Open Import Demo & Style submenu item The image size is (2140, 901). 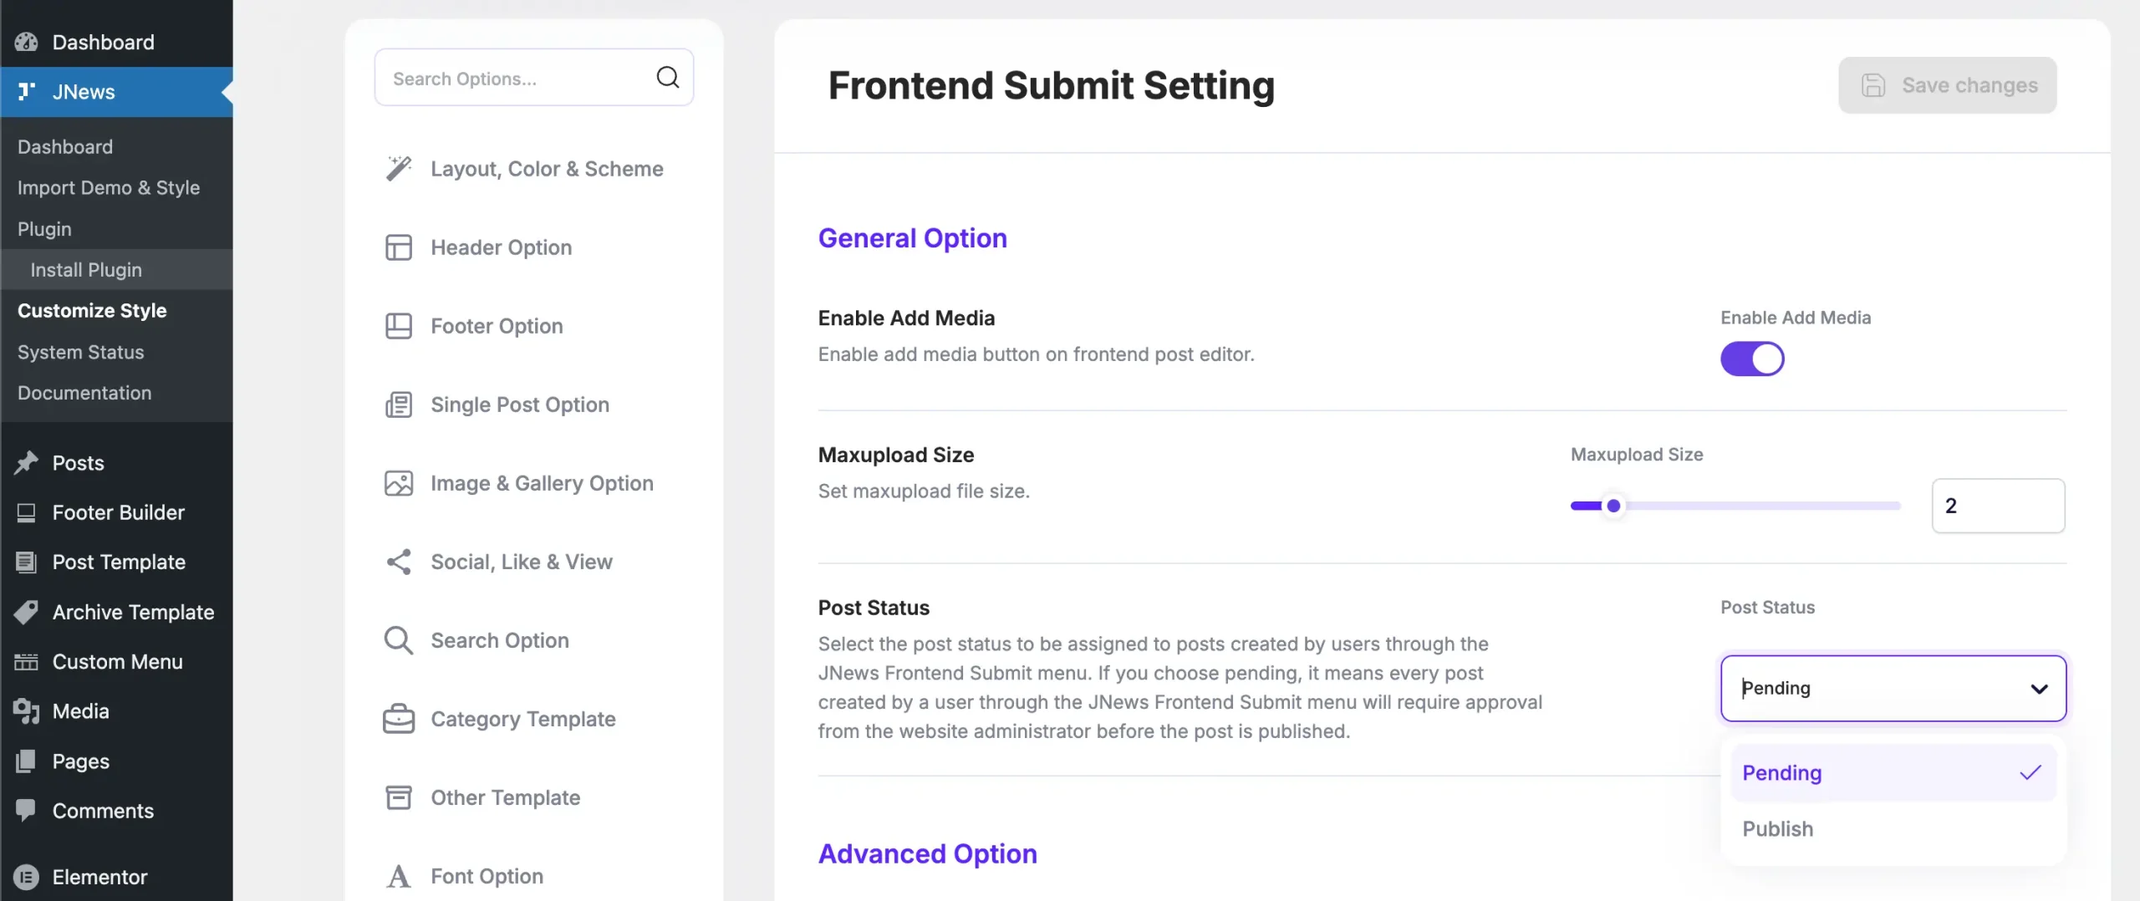coord(109,188)
